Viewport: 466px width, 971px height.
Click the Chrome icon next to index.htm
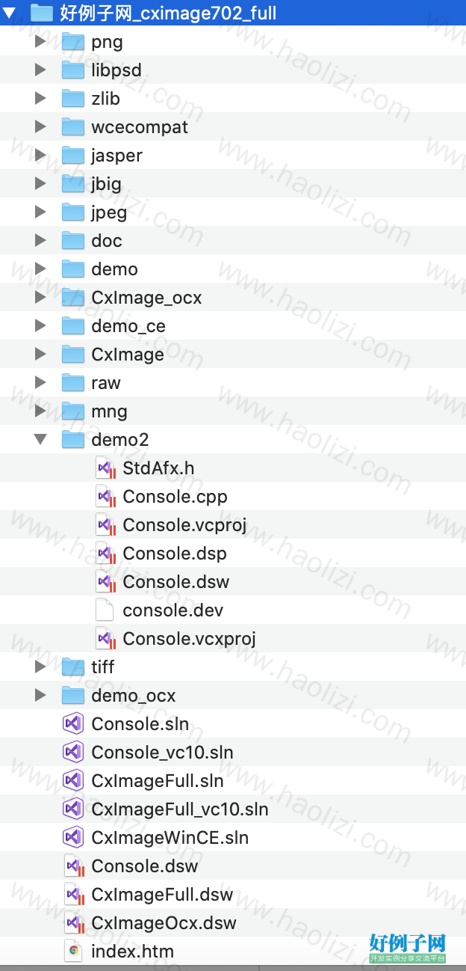point(73,952)
